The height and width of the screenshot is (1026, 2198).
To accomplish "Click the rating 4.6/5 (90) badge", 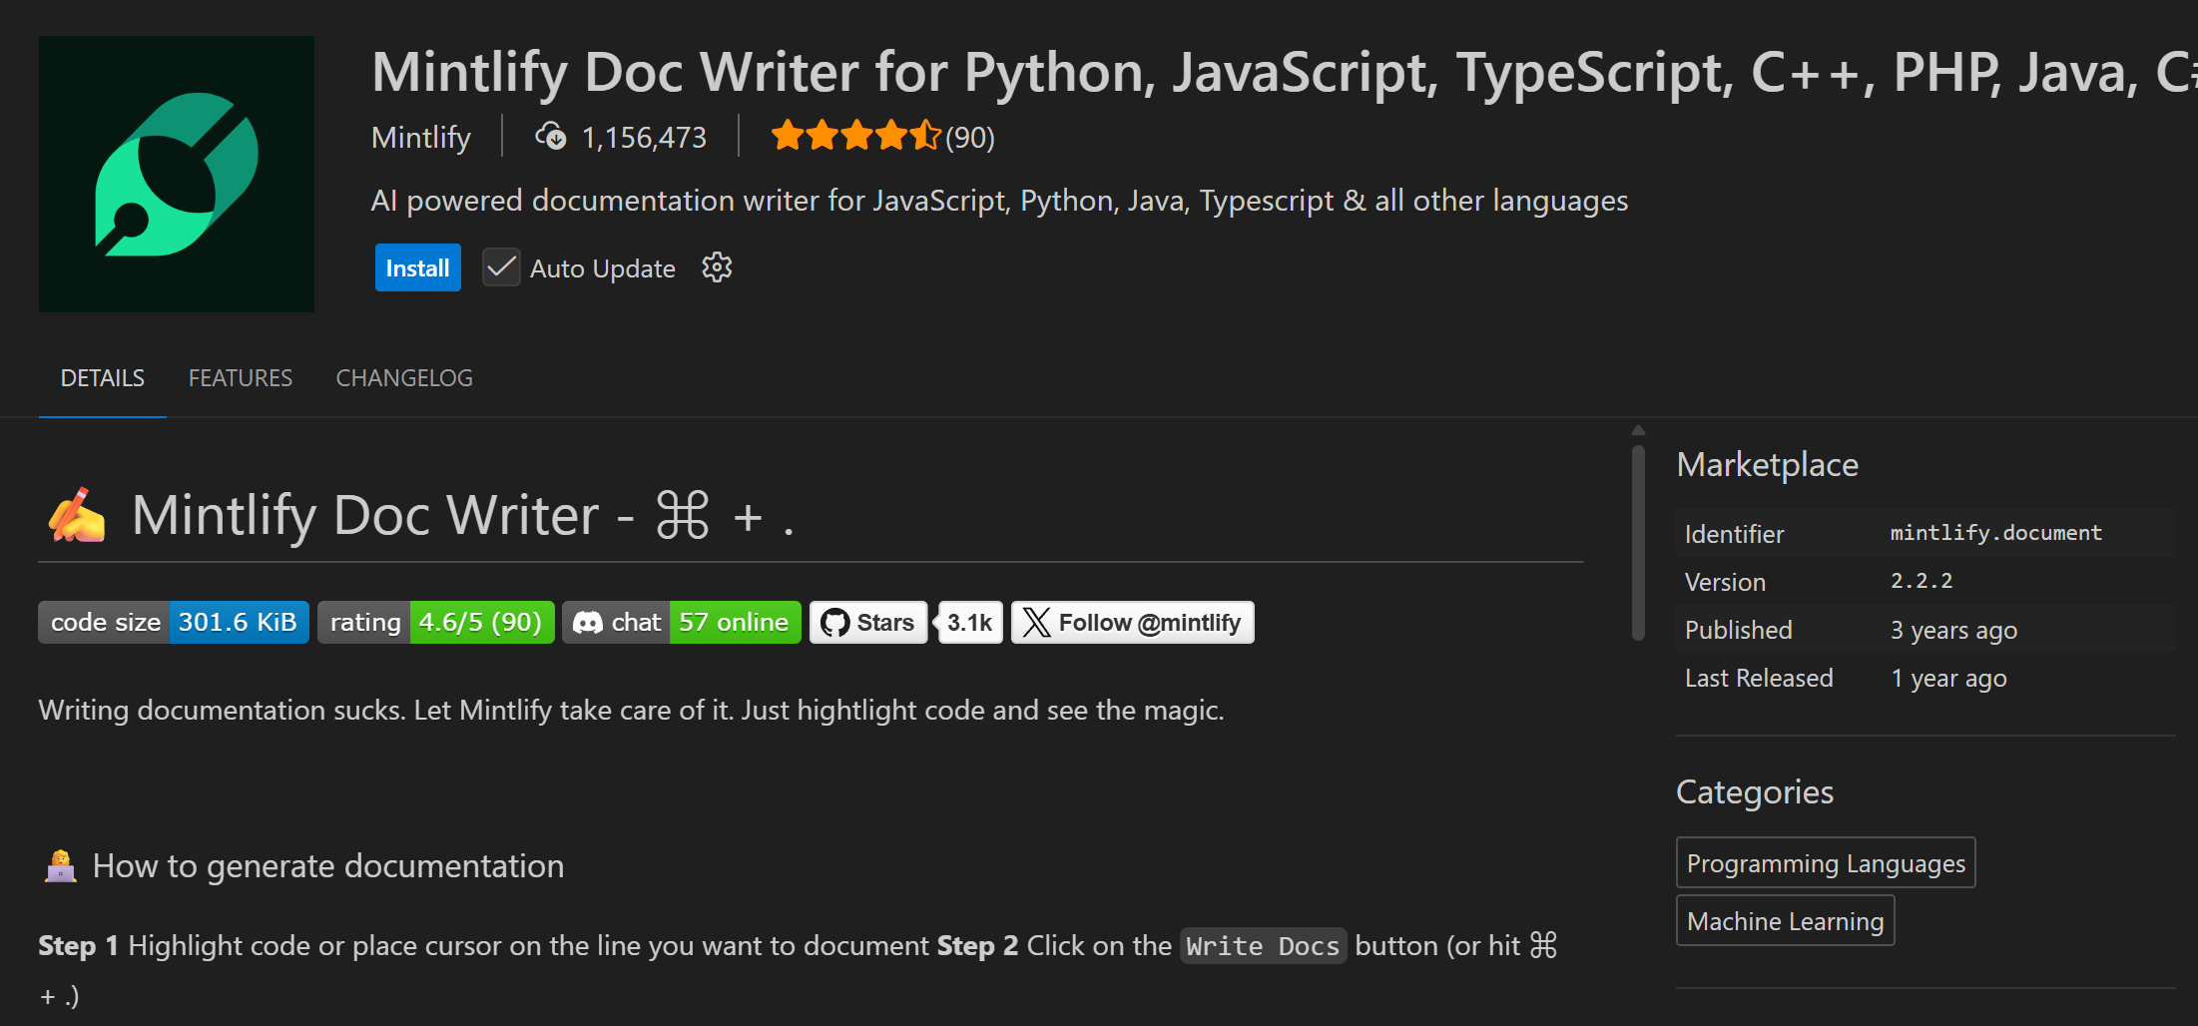I will tap(436, 623).
